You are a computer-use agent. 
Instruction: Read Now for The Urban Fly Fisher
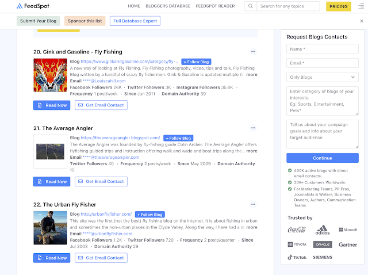click(52, 258)
